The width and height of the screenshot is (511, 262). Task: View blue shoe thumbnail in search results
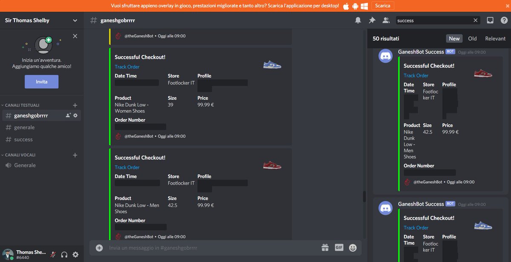483,225
